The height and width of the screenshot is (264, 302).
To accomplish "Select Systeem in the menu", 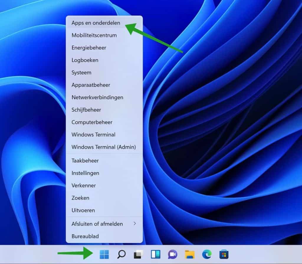I will coord(81,72).
